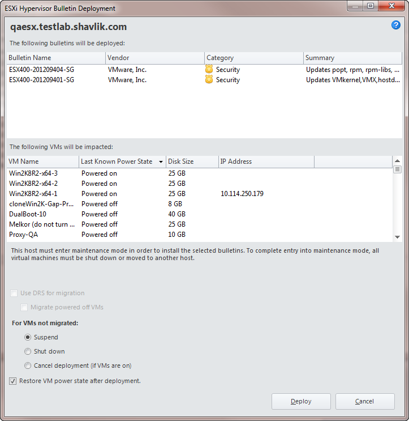Click the VM list scroll down arrow
The height and width of the screenshot is (421, 409).
398,237
